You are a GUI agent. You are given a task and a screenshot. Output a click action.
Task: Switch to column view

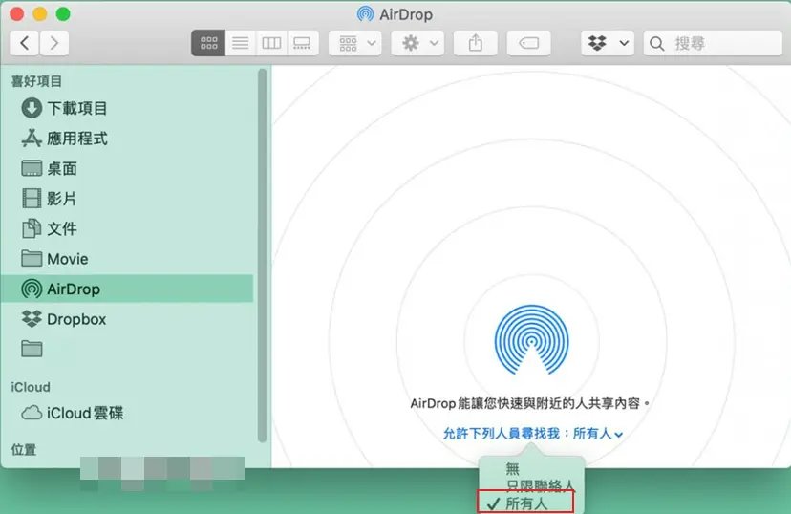271,43
